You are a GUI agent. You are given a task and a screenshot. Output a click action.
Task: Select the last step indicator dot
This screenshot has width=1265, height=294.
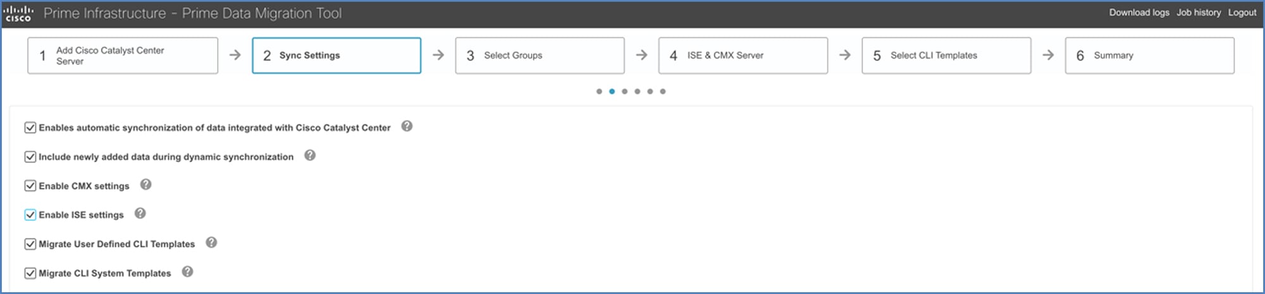click(x=663, y=91)
